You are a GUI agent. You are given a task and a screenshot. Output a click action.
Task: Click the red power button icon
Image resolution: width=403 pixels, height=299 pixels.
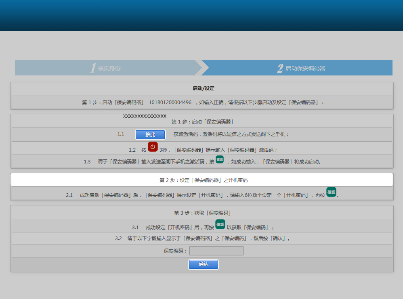pos(153,147)
